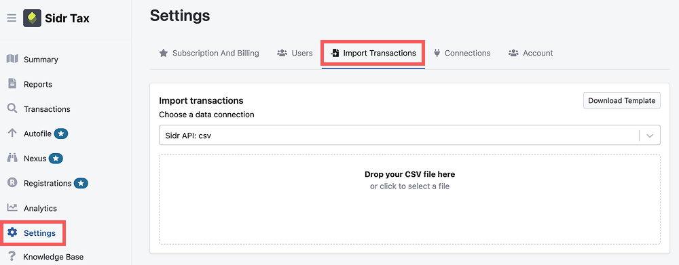Click the Reports document icon
The height and width of the screenshot is (265, 679).
point(12,83)
